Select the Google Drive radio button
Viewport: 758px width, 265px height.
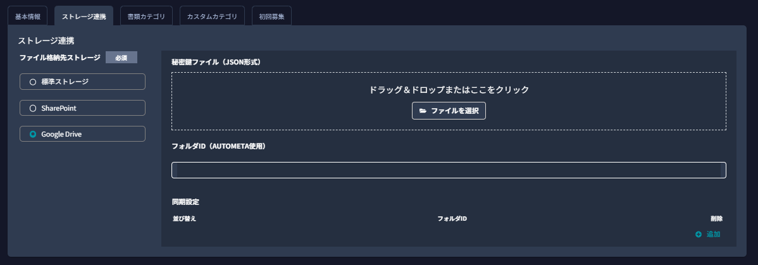pos(82,134)
